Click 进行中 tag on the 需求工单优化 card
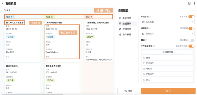197x95 pixels. 11,80
